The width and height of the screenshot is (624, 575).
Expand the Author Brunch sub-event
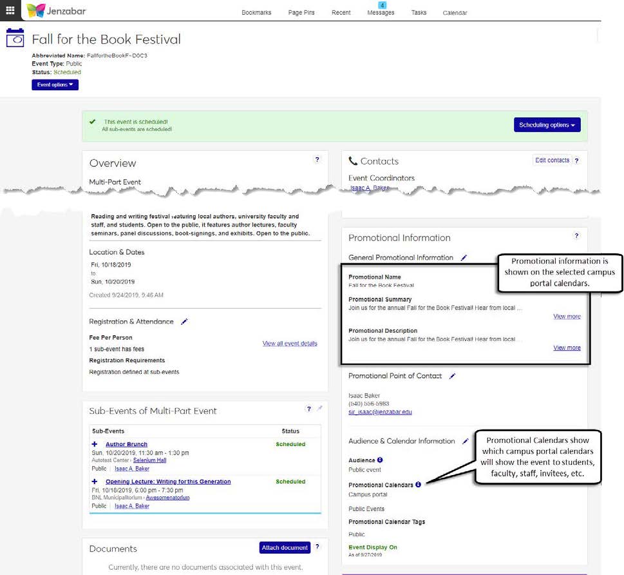click(95, 444)
